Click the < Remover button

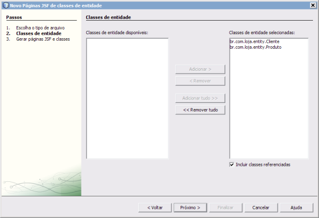[200, 81]
